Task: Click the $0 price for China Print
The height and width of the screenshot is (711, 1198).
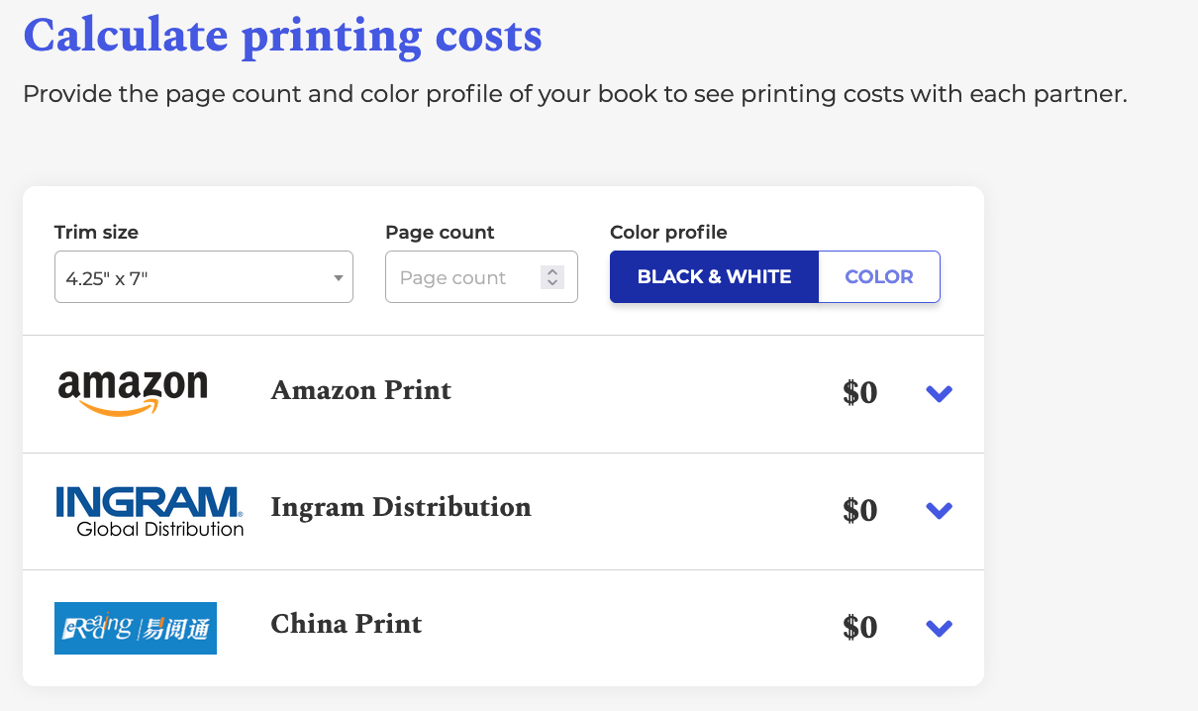Action: tap(859, 627)
